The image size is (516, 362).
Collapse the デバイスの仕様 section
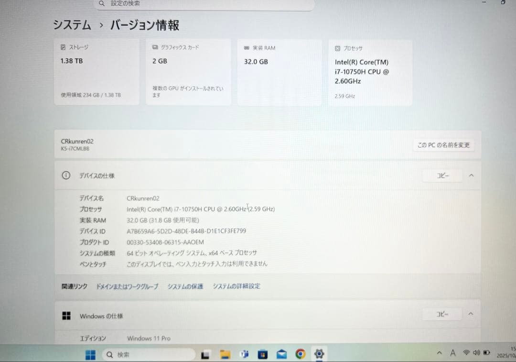[x=471, y=176]
